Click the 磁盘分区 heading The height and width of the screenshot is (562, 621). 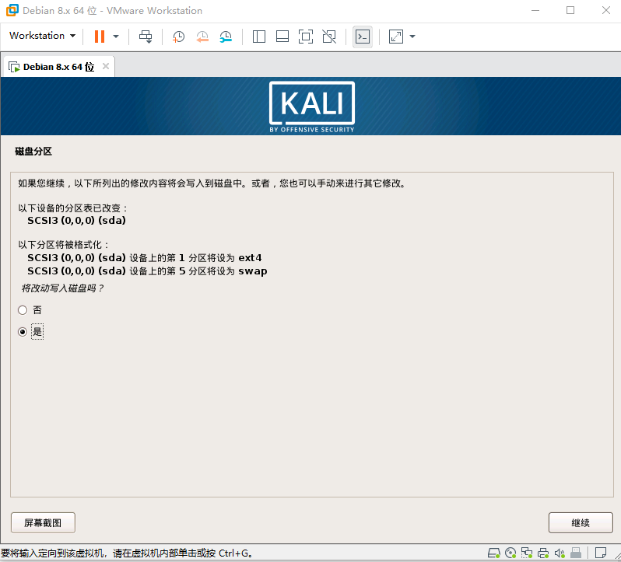click(x=33, y=152)
